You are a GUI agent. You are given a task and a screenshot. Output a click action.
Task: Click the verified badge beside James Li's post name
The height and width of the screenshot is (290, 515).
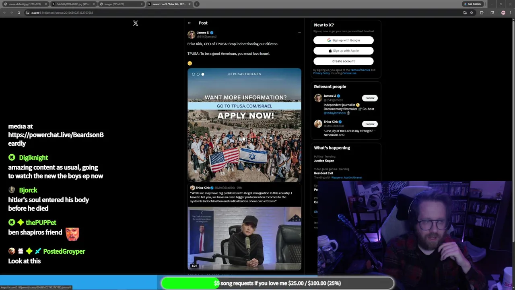point(212,33)
